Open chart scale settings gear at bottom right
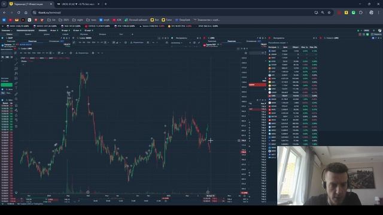 coord(245,196)
